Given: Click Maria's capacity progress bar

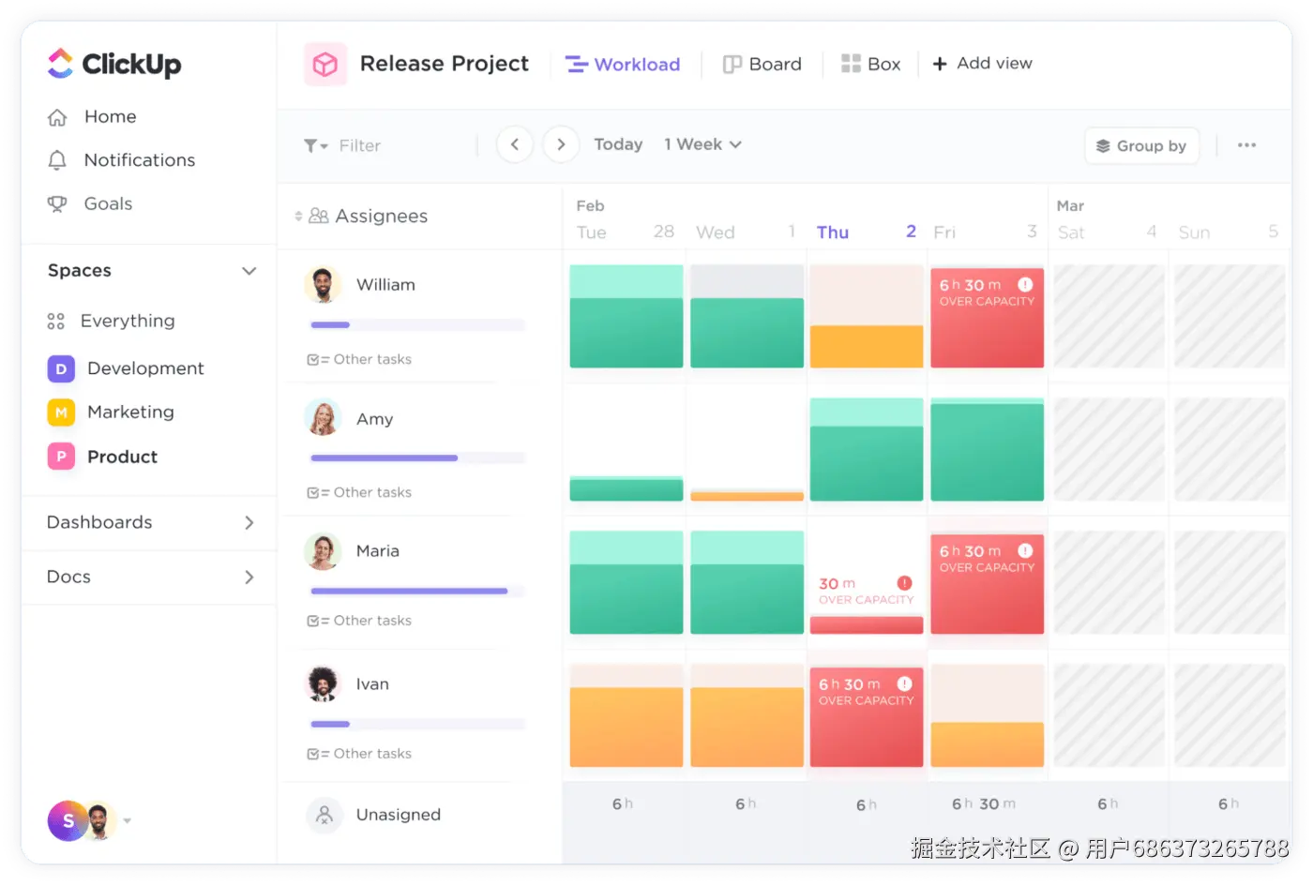Looking at the screenshot, I should click(417, 592).
